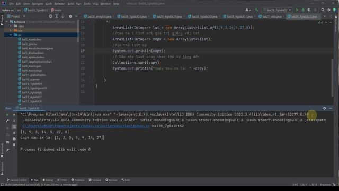
Task: Click the Expand All icon in the Project panel
Action: 57,16
